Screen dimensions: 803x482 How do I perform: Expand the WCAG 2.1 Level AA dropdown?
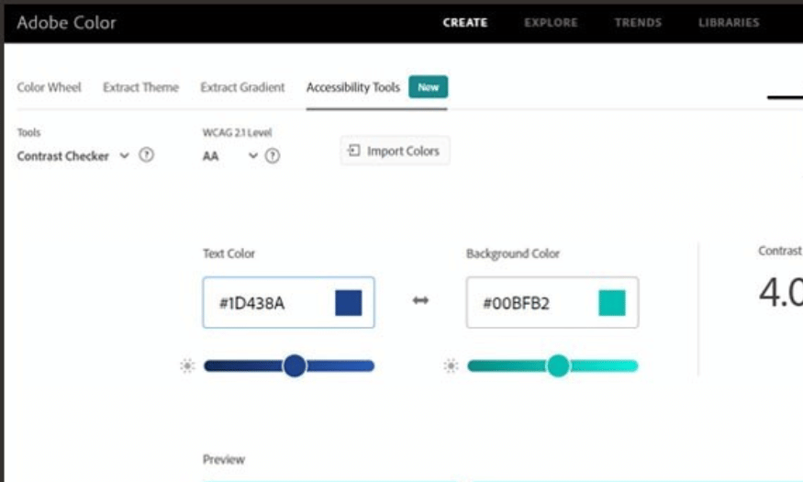[x=230, y=156]
